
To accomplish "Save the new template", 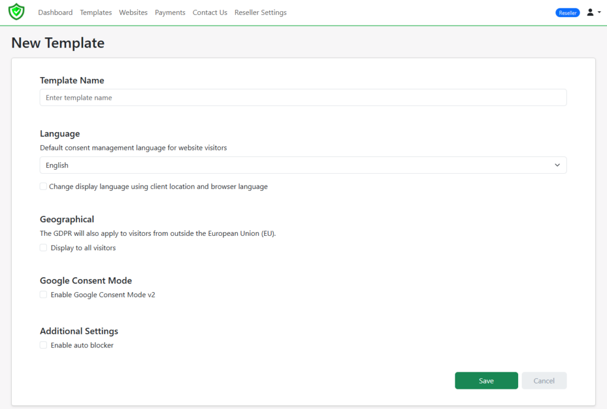I will (486, 381).
